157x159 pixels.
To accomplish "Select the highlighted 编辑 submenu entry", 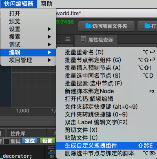I will [29, 52].
